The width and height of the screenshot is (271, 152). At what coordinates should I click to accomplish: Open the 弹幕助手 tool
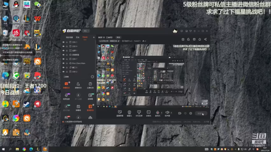(x=66, y=85)
